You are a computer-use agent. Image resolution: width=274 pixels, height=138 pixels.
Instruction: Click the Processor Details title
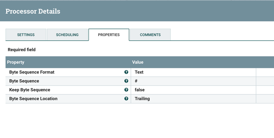[33, 11]
